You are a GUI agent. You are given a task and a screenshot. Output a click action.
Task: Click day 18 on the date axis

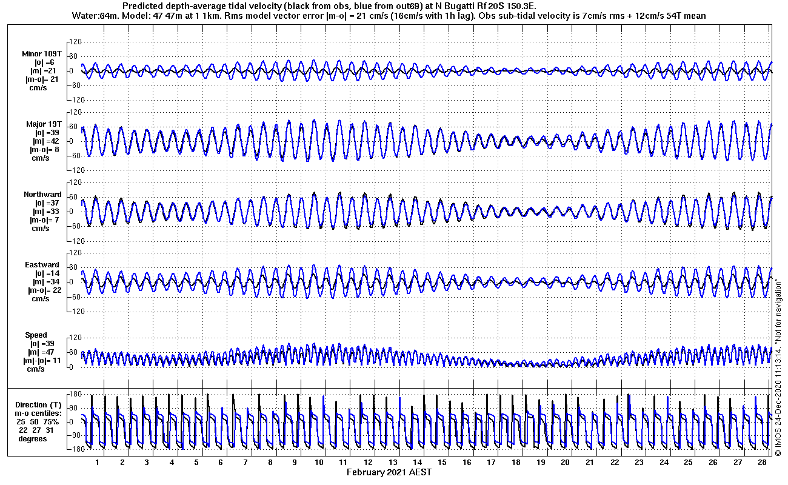tap(516, 463)
